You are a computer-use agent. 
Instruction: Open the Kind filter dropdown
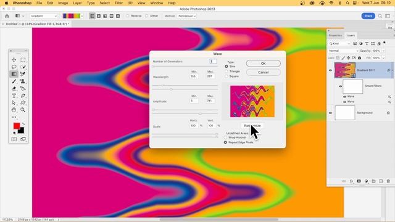(339, 44)
